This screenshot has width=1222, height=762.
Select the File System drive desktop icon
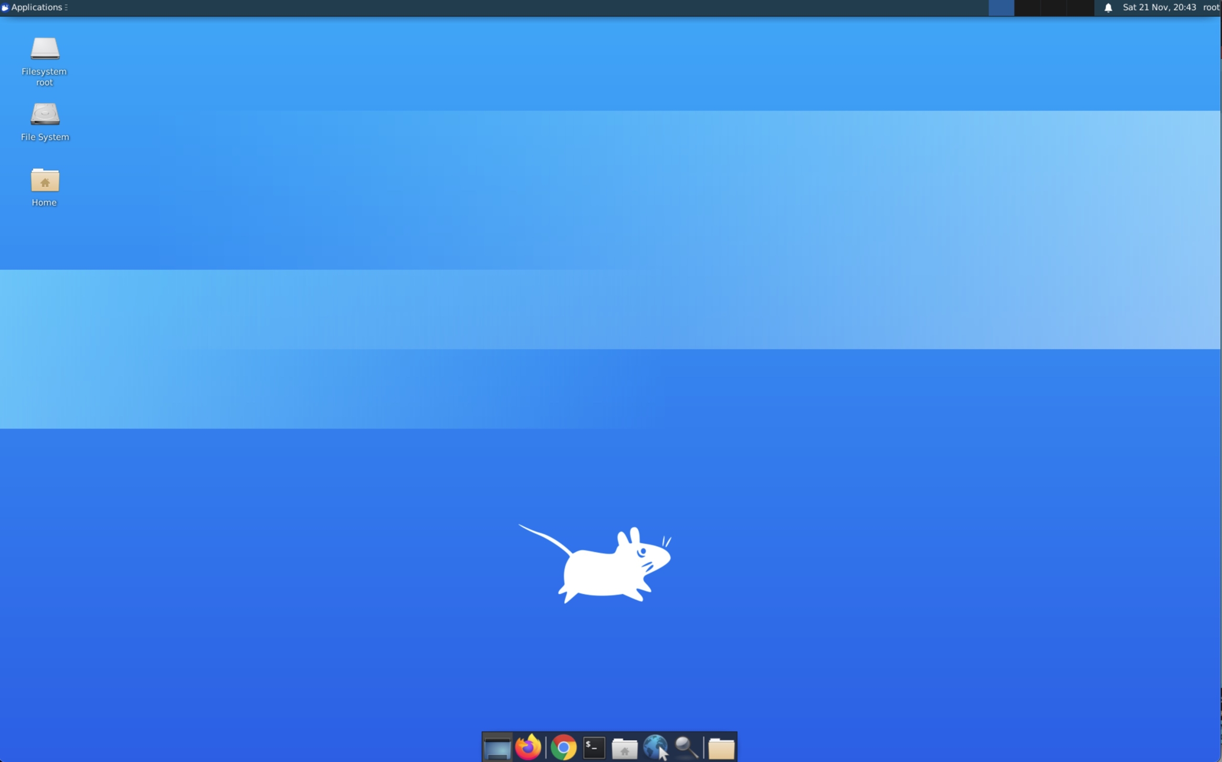tap(45, 115)
